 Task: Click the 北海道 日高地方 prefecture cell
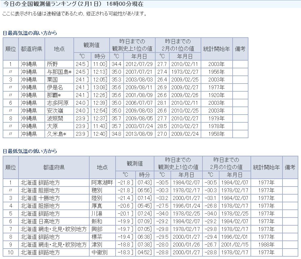coord(40,221)
